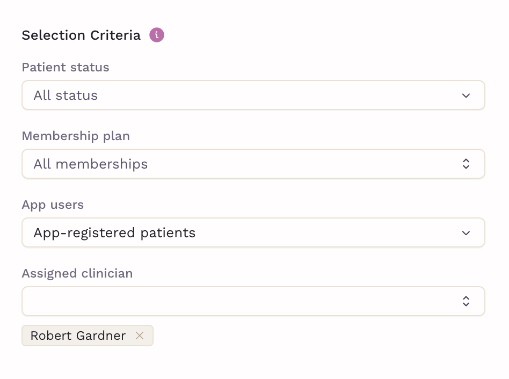Click the Selection Criteria heading
This screenshot has width=509, height=379.
click(81, 35)
